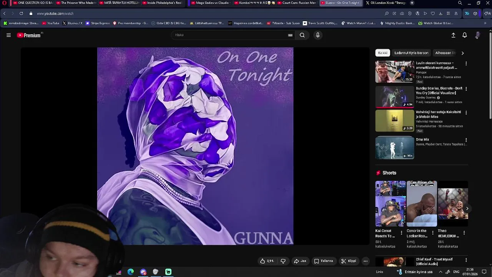Select the Kaikki filter chip
The image size is (492, 277).
coord(382,53)
